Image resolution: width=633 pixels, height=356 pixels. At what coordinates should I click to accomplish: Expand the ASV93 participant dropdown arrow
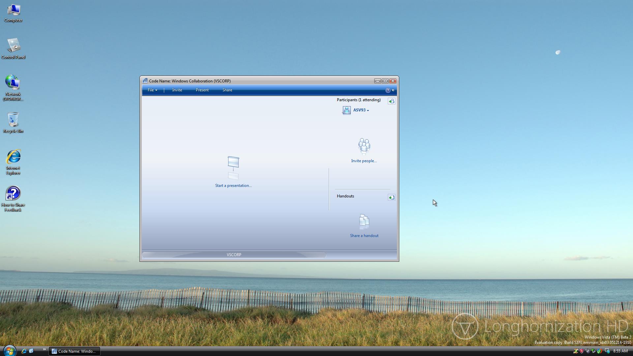click(x=368, y=110)
